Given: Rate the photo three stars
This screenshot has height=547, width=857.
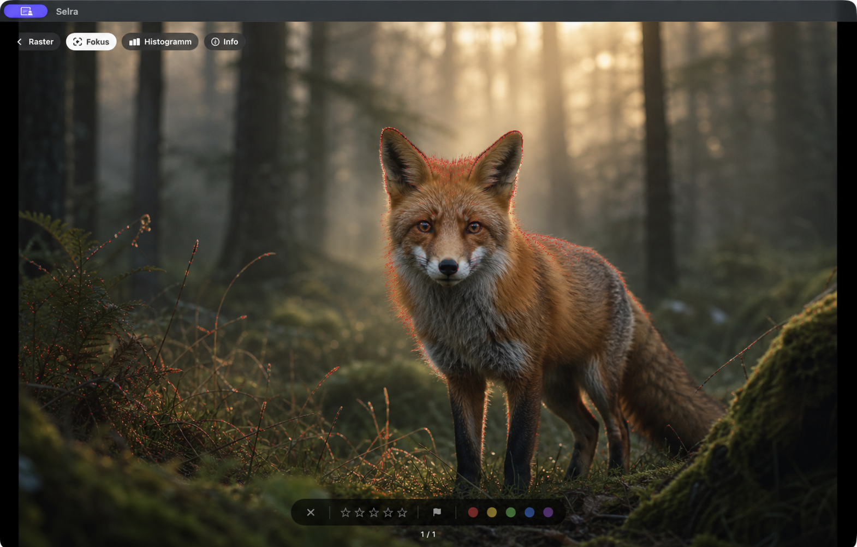Looking at the screenshot, I should (374, 512).
